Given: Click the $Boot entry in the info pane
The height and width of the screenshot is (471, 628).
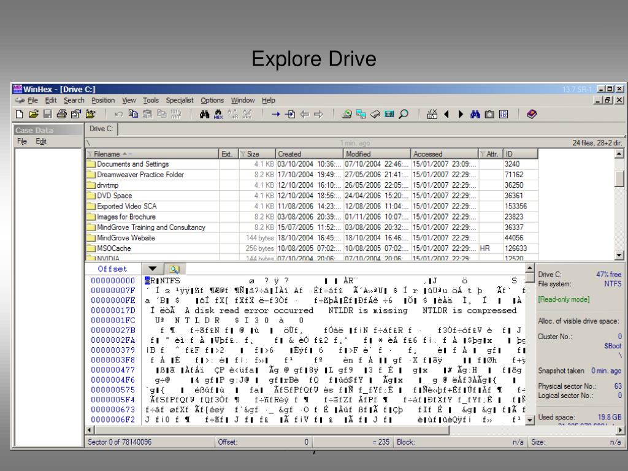Looking at the screenshot, I should point(613,346).
